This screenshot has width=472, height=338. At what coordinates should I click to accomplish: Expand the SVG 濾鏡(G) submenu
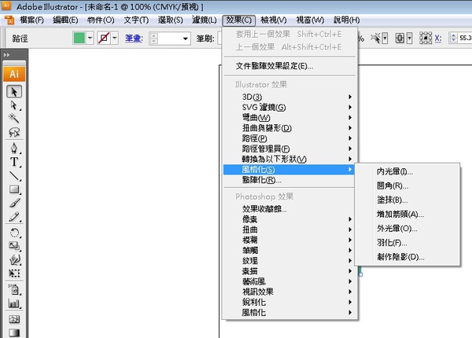[x=289, y=107]
